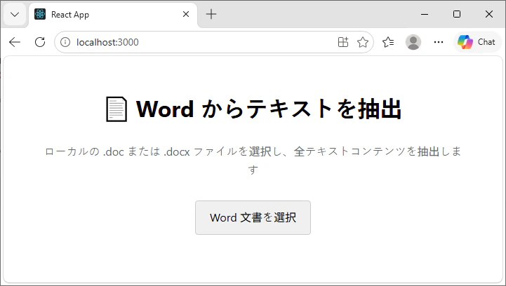Open the browser profile avatar

413,42
